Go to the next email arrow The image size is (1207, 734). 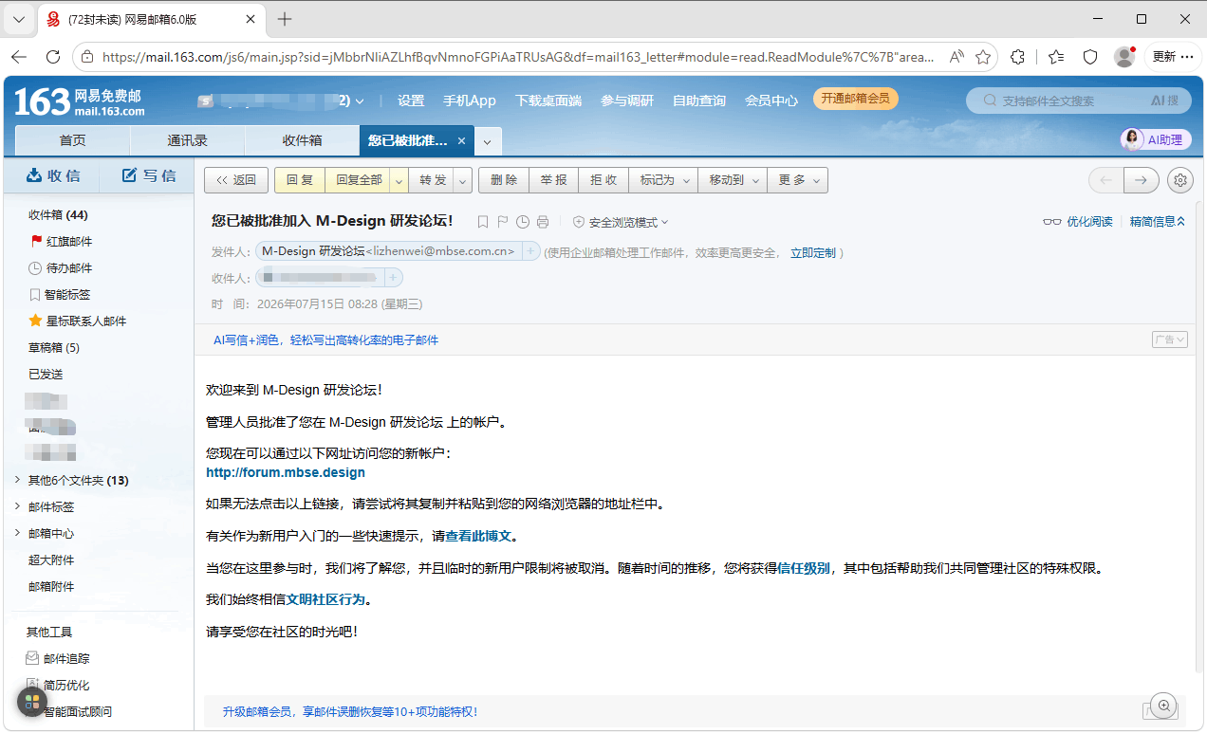coord(1142,180)
